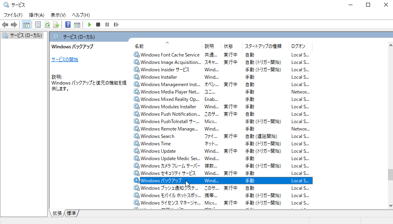
Task: Switch to the 標準 tab
Action: pyautogui.click(x=71, y=213)
